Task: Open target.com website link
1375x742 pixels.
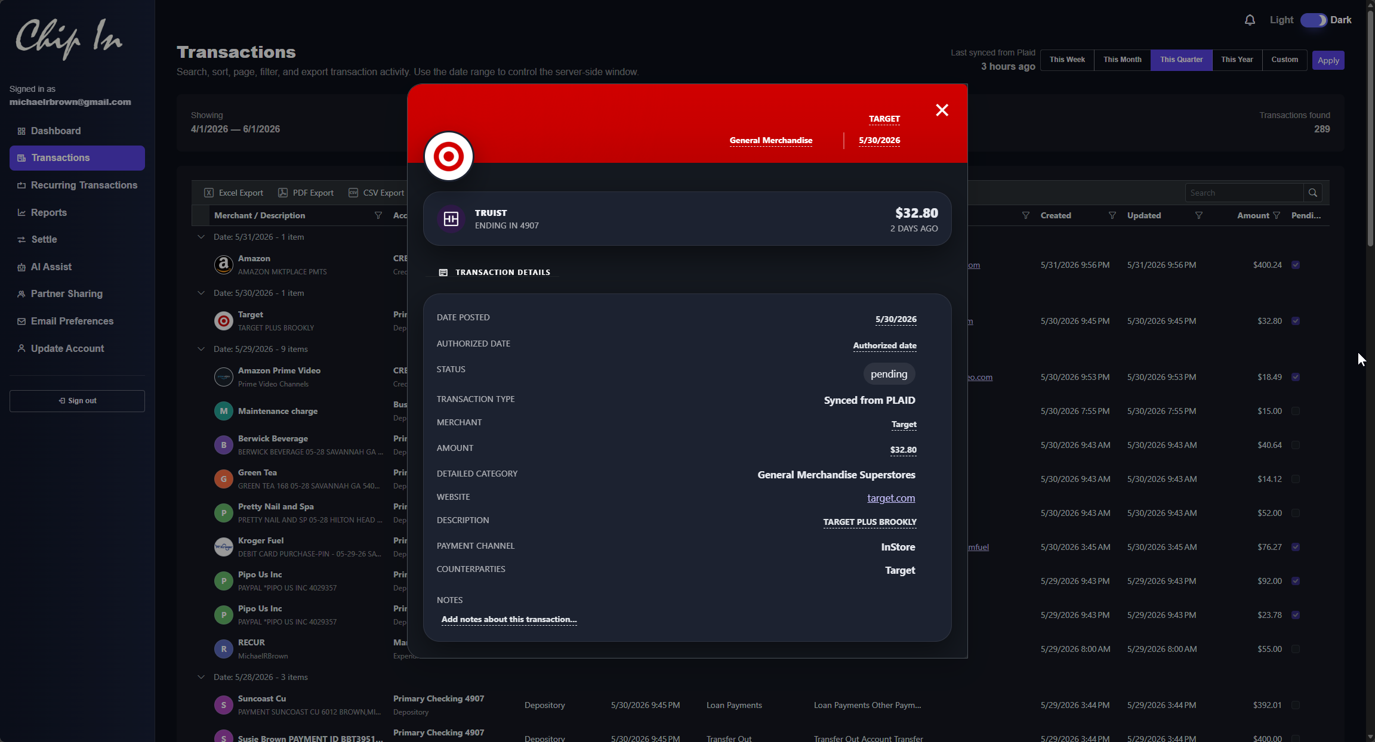Action: tap(891, 498)
